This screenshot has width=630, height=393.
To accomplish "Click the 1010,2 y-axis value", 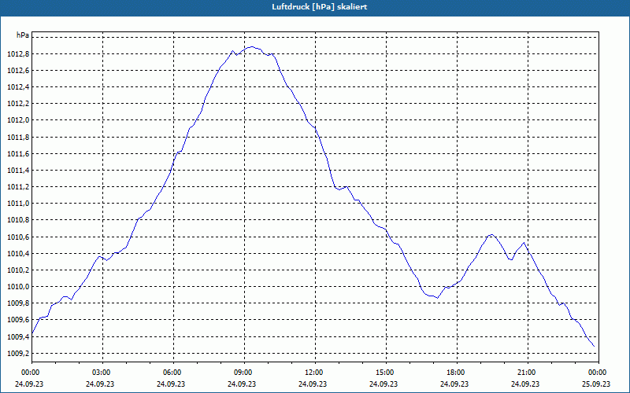I will [18, 270].
